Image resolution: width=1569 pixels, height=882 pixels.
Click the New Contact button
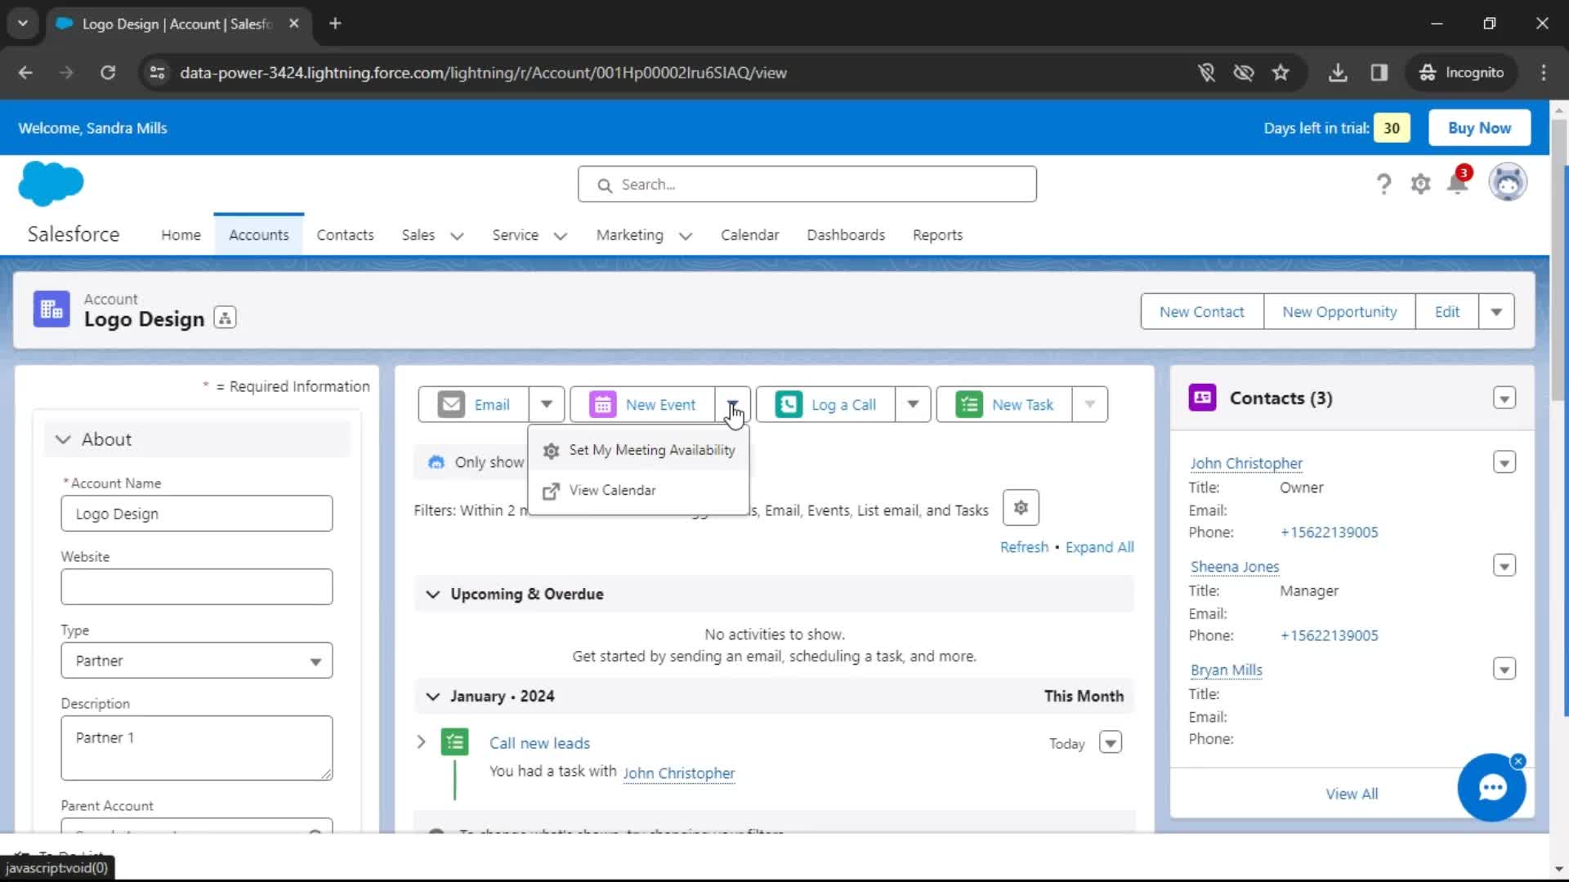point(1202,312)
